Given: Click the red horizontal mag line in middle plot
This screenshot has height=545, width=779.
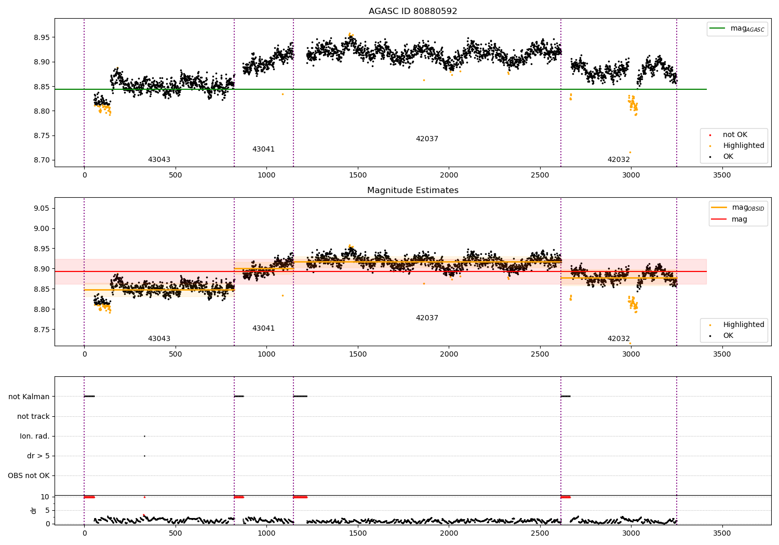Looking at the screenshot, I should coord(381,271).
